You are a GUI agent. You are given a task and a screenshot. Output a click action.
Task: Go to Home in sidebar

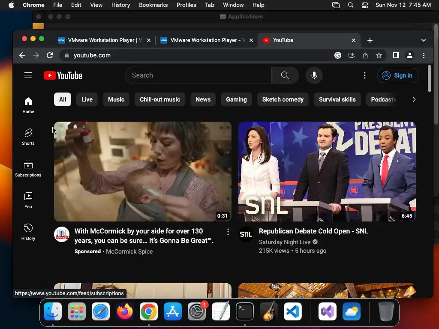[28, 105]
